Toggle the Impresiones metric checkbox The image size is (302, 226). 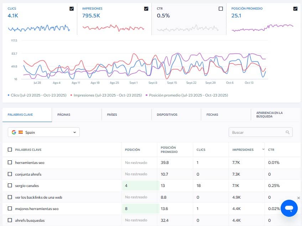click(146, 9)
